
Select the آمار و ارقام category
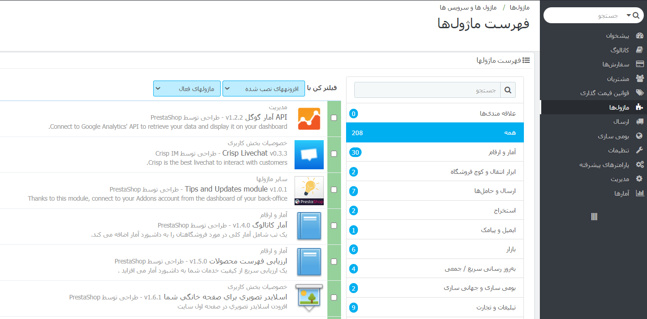(x=435, y=152)
